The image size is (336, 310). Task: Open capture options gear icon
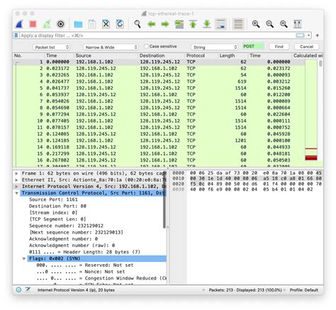(61, 24)
